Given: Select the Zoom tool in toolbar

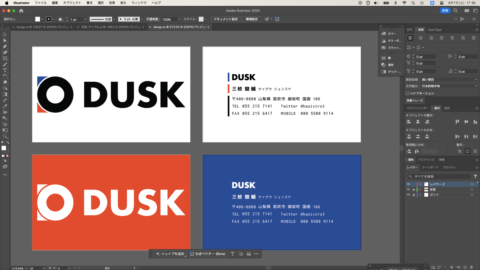Looking at the screenshot, I should 5,136.
